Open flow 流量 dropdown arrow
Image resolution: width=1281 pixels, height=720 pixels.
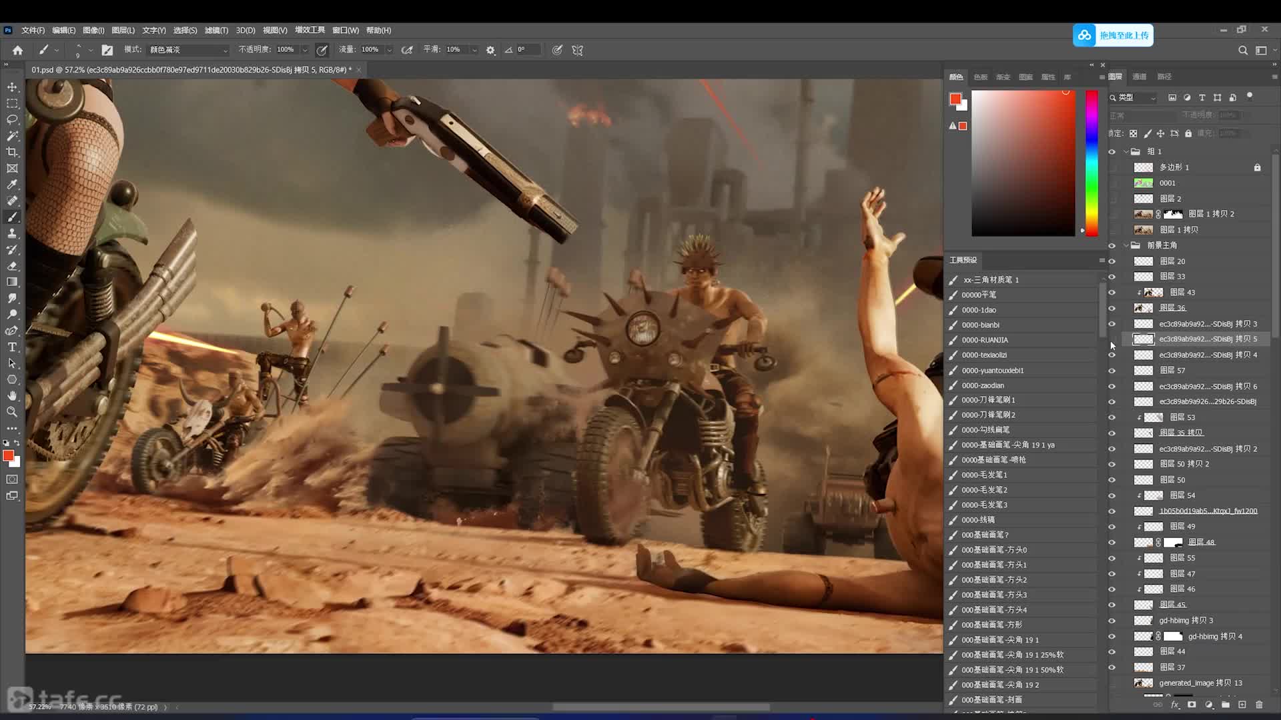click(390, 50)
